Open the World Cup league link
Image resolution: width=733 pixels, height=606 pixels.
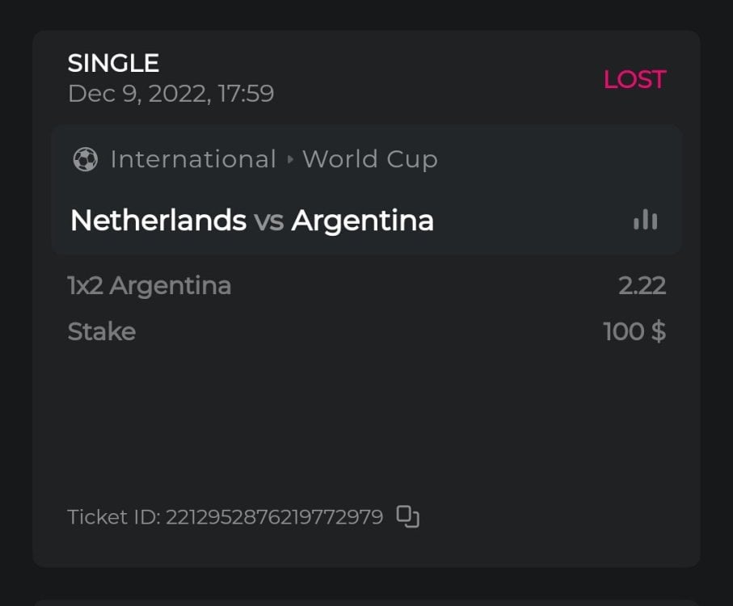pos(369,159)
